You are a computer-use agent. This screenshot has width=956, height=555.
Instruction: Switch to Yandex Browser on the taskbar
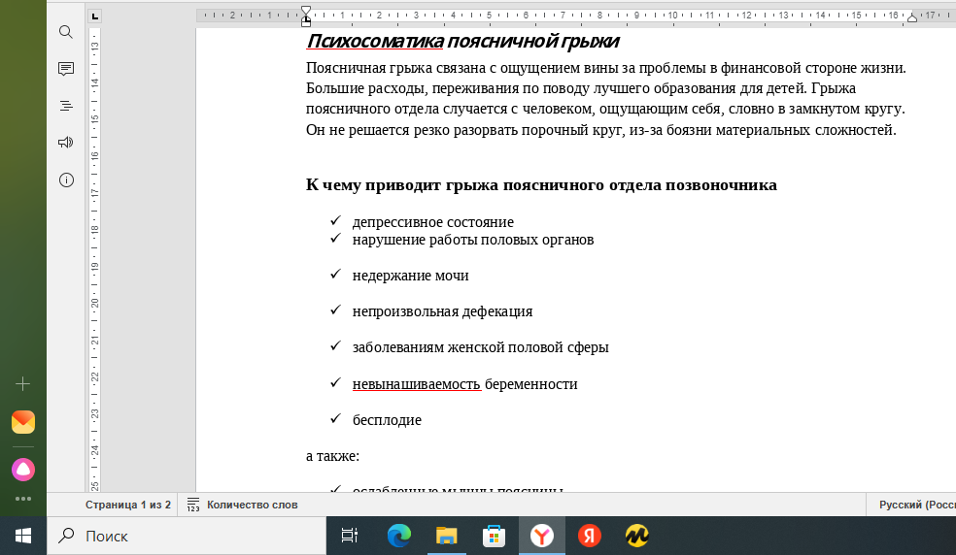(x=541, y=536)
